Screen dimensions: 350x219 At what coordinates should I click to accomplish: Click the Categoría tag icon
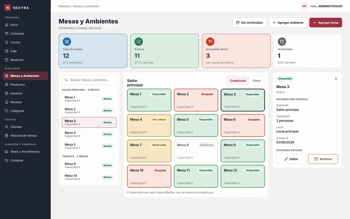click(x=7, y=111)
